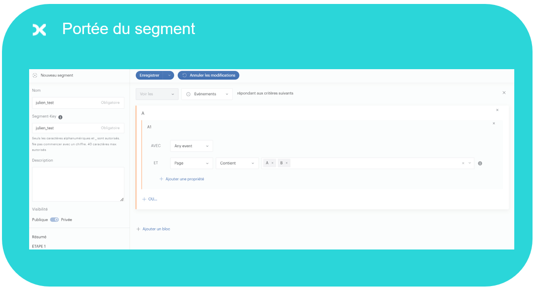Click Ajouter un bloc
The height and width of the screenshot is (290, 535).
[153, 229]
